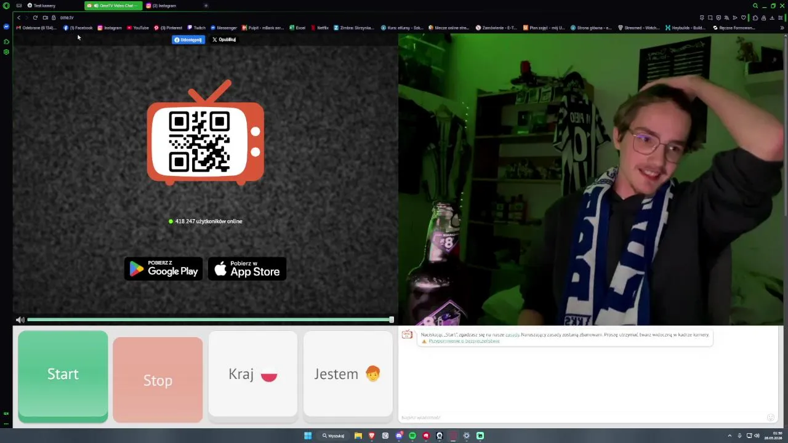Open Przypomnienie o bezpieczeństwie link
Image resolution: width=788 pixels, height=443 pixels.
point(464,341)
